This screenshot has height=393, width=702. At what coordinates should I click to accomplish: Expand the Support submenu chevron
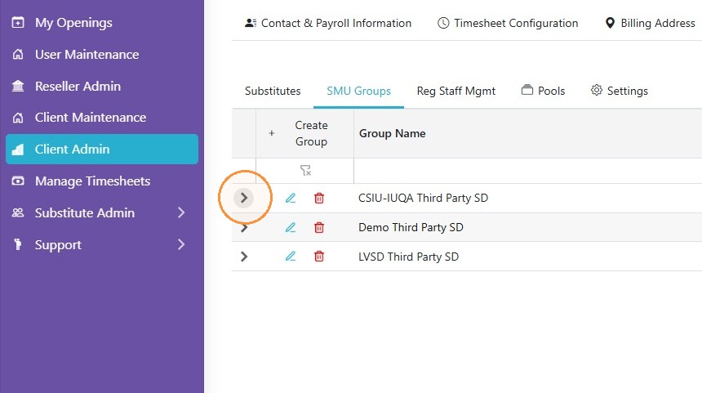tap(181, 244)
